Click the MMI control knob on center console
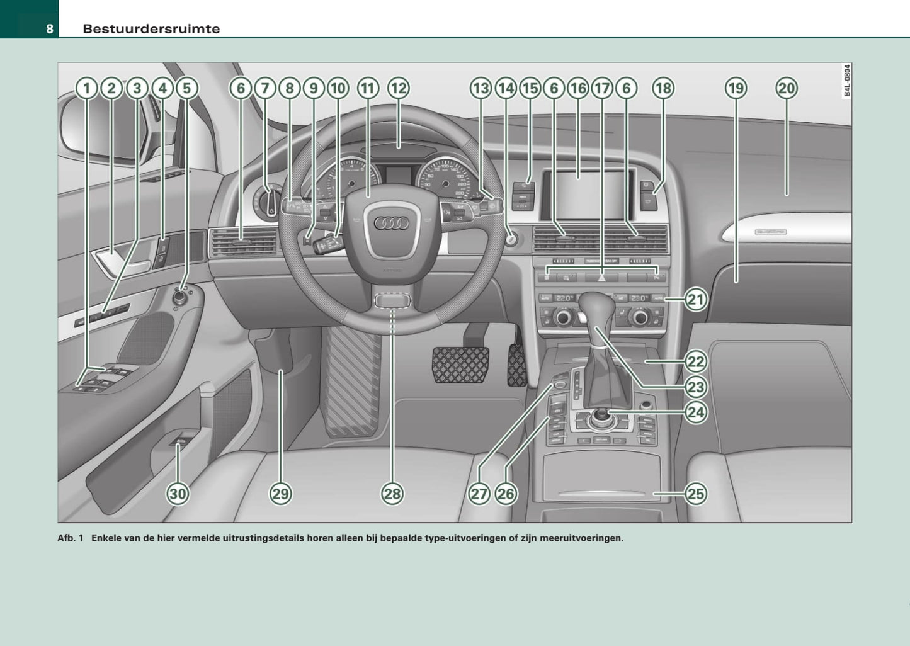Viewport: 910px width, 646px height. [x=600, y=417]
